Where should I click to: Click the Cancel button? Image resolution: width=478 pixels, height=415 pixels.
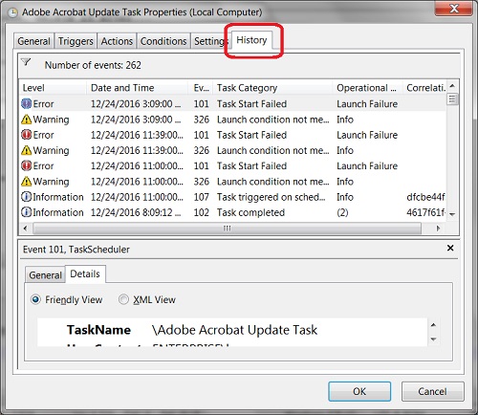(x=432, y=391)
